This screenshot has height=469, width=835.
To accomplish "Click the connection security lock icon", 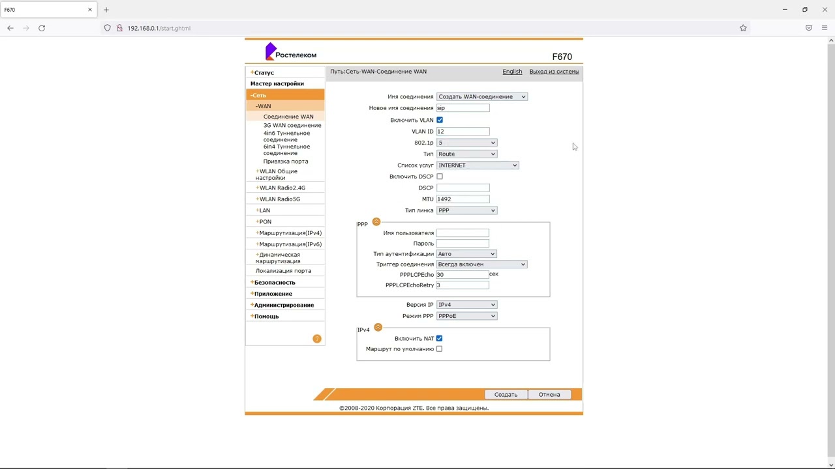I will [119, 28].
